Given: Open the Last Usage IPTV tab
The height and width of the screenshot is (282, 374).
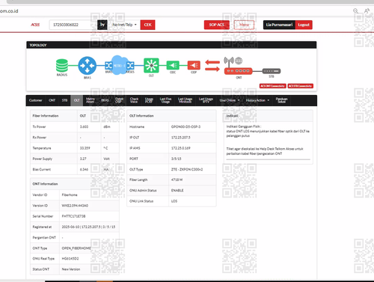Looking at the screenshot, I should click(x=206, y=100).
